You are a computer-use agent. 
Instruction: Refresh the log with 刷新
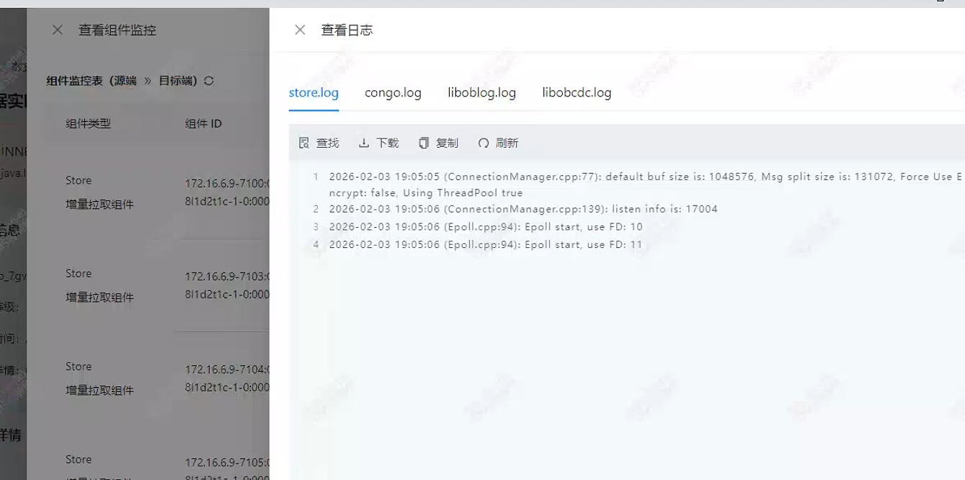click(x=499, y=143)
